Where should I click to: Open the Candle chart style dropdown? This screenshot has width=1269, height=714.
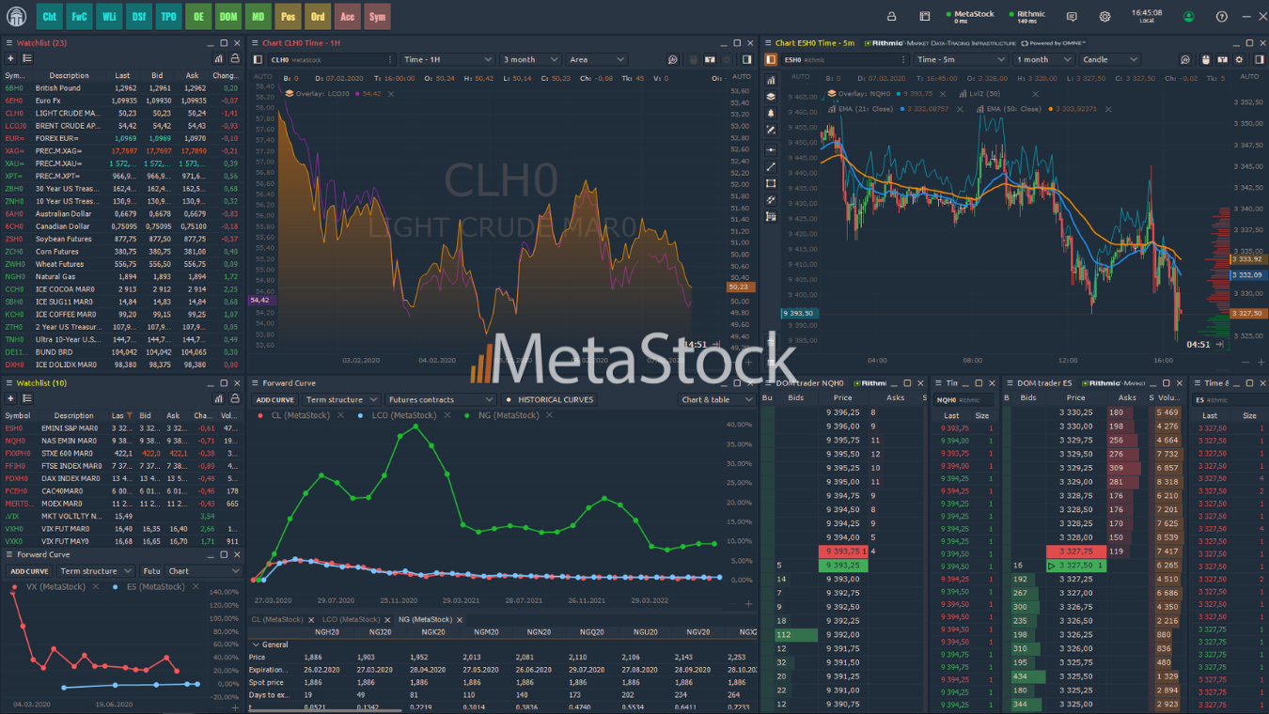(x=1109, y=59)
